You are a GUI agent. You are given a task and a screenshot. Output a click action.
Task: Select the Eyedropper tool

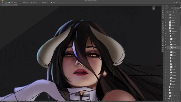163,16
